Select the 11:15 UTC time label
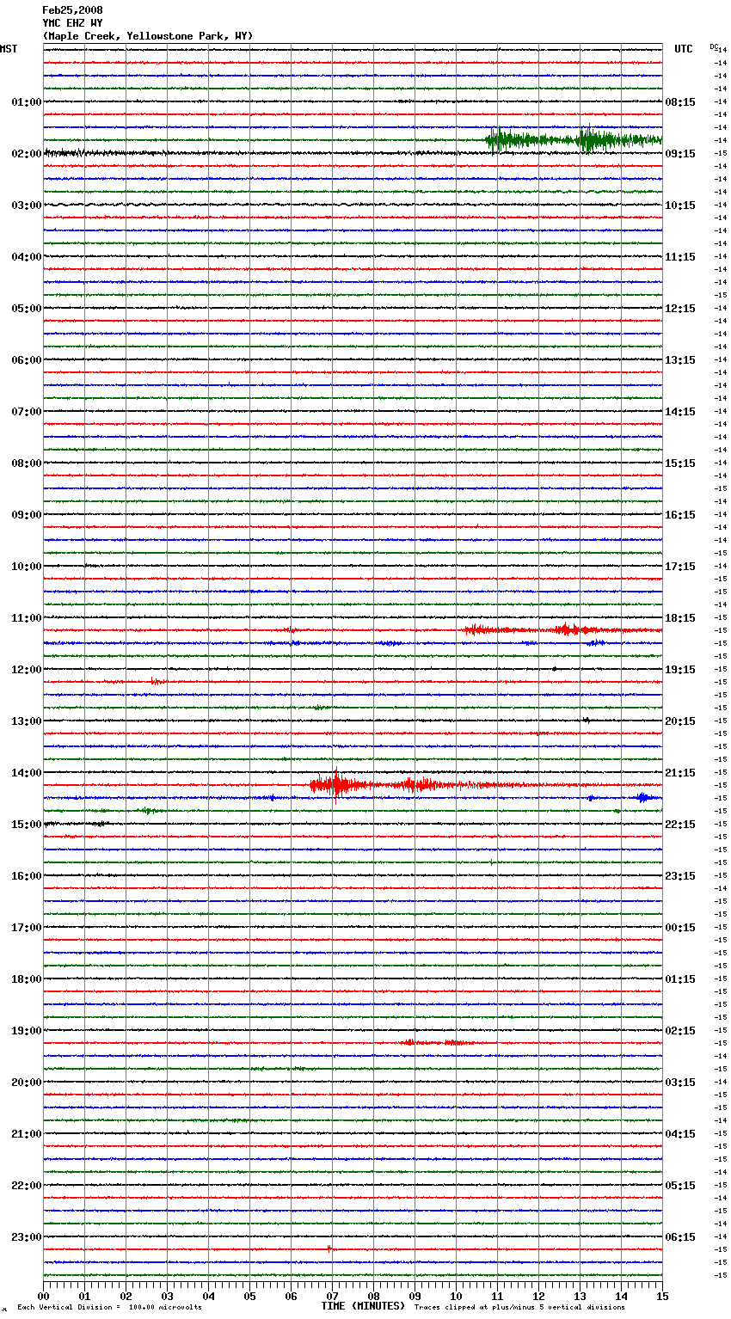Viewport: 731px width, 1319px height. pyautogui.click(x=680, y=257)
